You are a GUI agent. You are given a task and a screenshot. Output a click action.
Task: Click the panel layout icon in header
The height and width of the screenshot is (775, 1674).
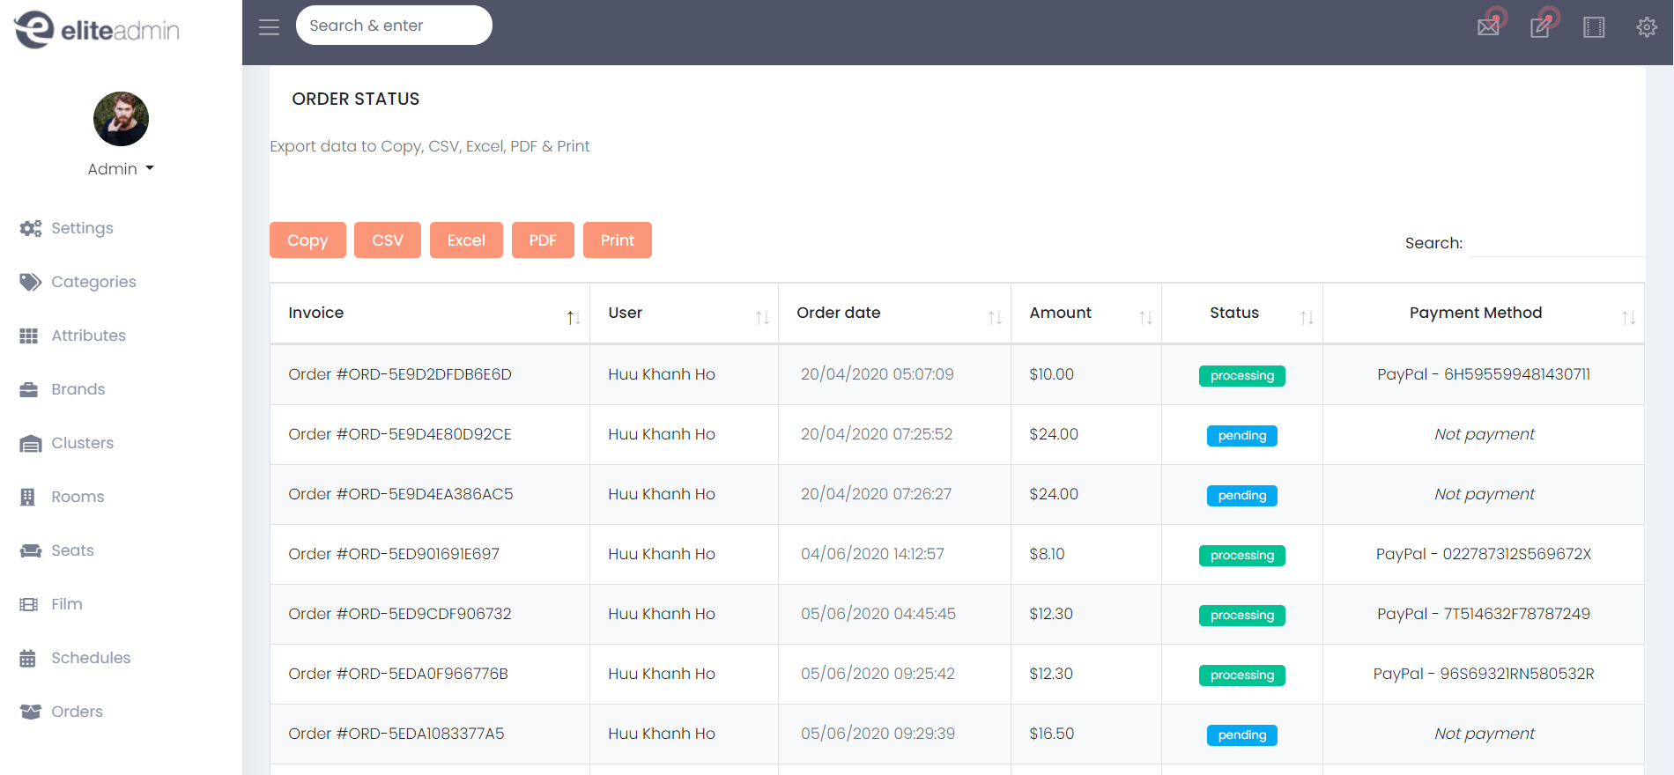click(x=1594, y=27)
